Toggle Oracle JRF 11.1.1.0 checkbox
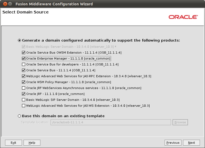Image resolution: width=205 pixels, height=148 pixels. [24, 94]
